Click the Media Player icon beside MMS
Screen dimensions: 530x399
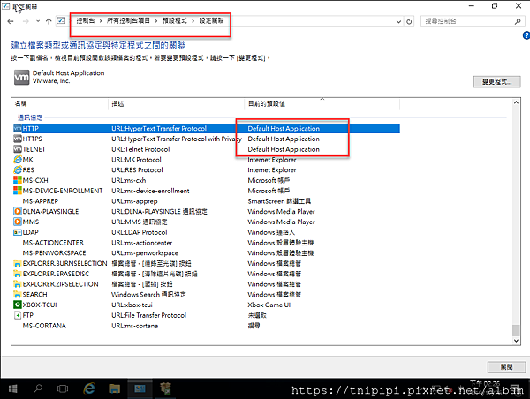click(x=18, y=222)
